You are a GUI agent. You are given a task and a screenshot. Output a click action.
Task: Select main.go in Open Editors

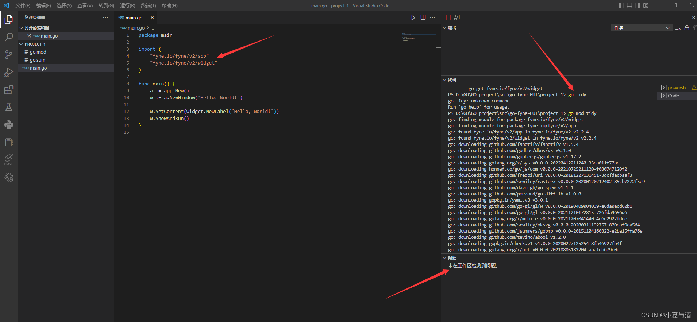tap(66, 36)
